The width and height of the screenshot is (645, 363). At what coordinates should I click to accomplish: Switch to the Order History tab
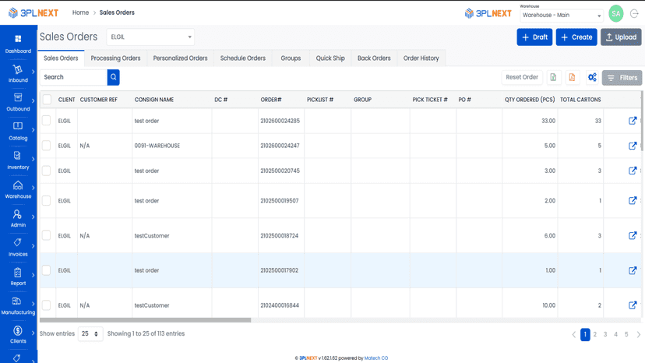click(421, 58)
